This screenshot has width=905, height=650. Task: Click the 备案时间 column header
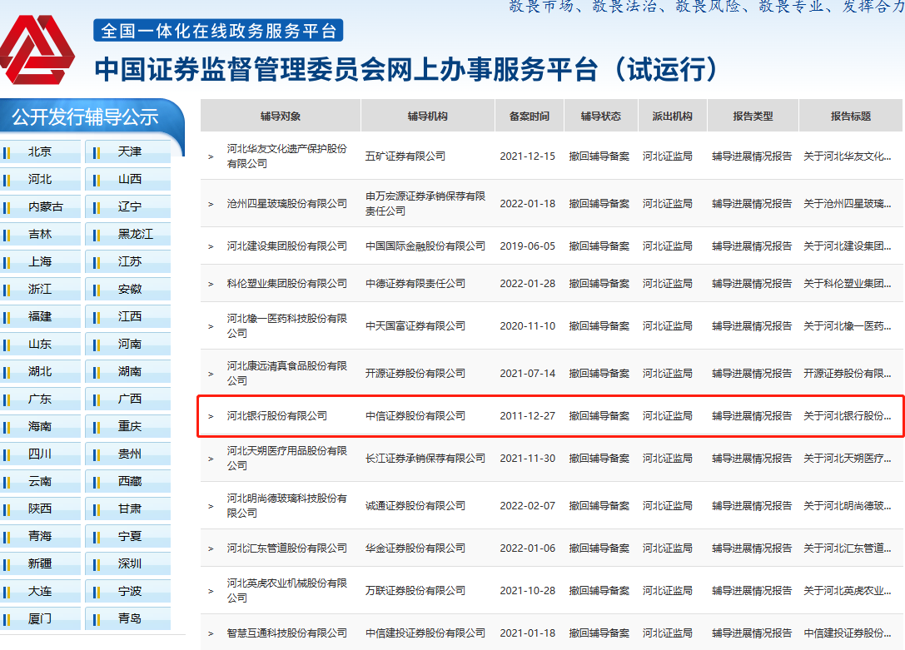530,116
